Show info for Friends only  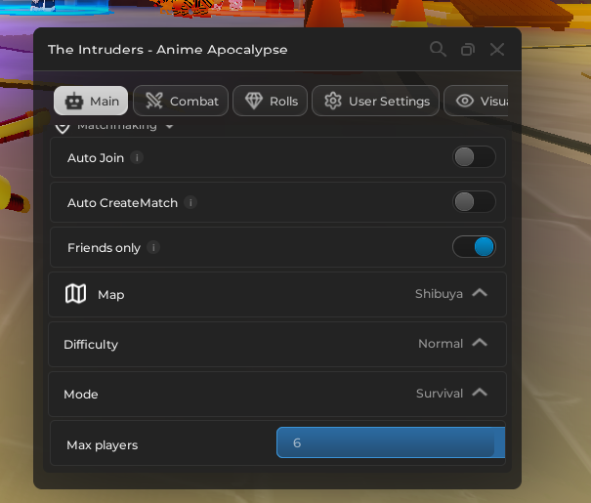(x=153, y=247)
